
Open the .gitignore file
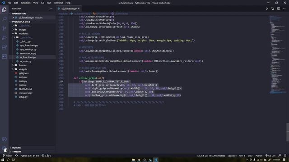[23, 73]
